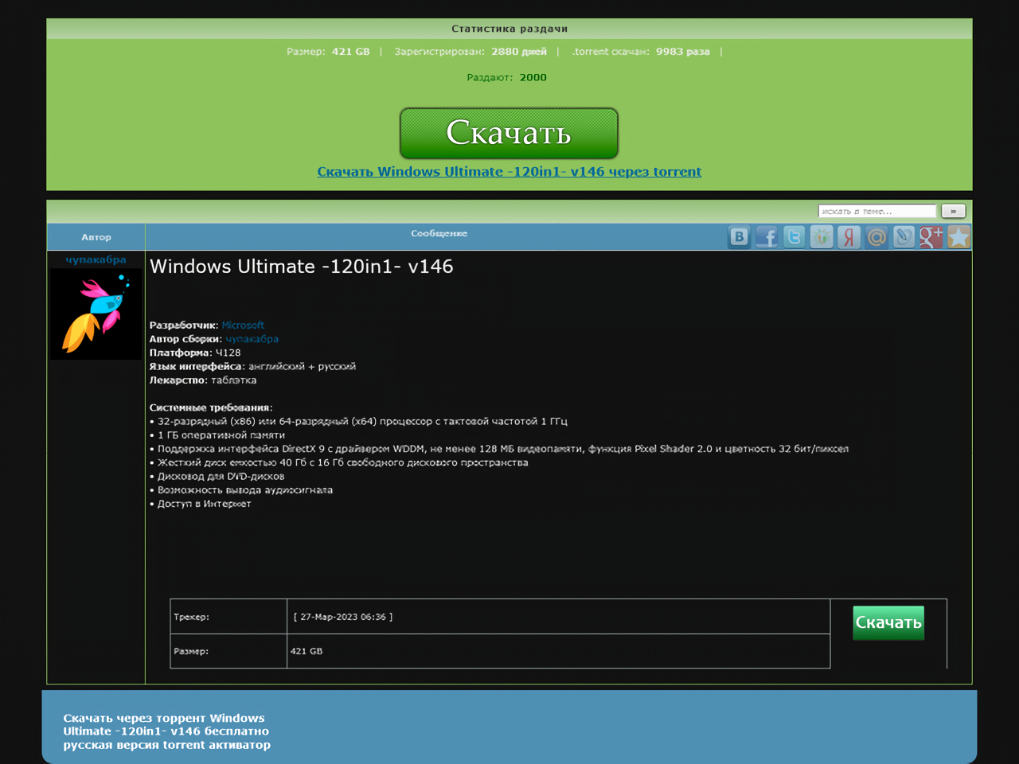This screenshot has height=764, width=1019.
Task: Click the 2880 дней registered value
Action: 519,52
